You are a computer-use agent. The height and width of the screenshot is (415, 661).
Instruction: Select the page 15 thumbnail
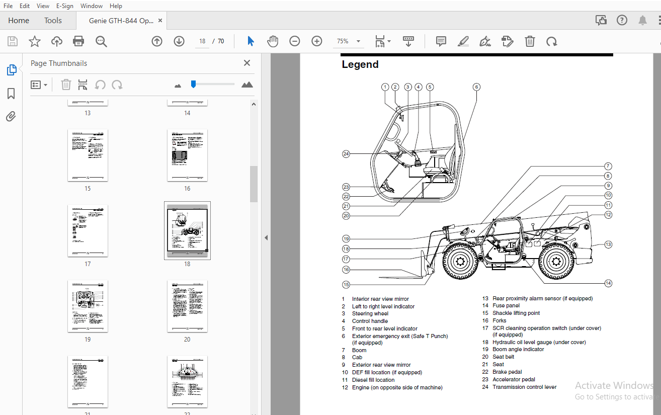click(x=88, y=155)
